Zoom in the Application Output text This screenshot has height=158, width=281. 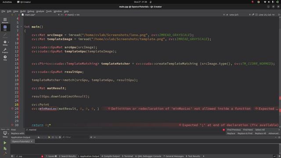(x=91, y=137)
